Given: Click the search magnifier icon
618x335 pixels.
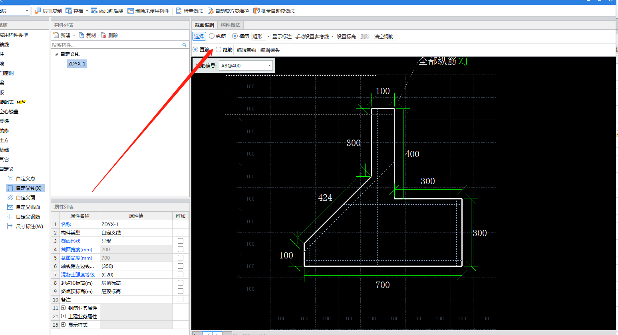Looking at the screenshot, I should (x=185, y=45).
